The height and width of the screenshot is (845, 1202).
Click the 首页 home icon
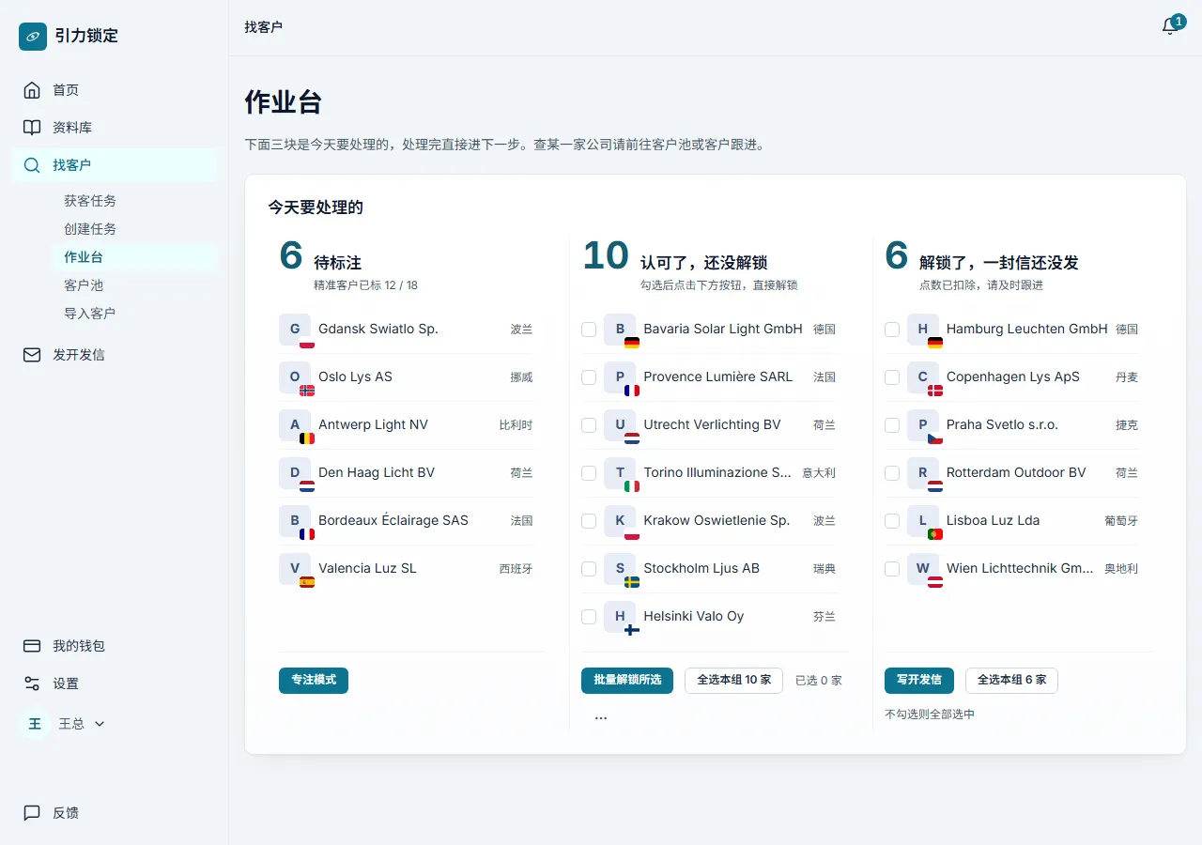pyautogui.click(x=32, y=90)
